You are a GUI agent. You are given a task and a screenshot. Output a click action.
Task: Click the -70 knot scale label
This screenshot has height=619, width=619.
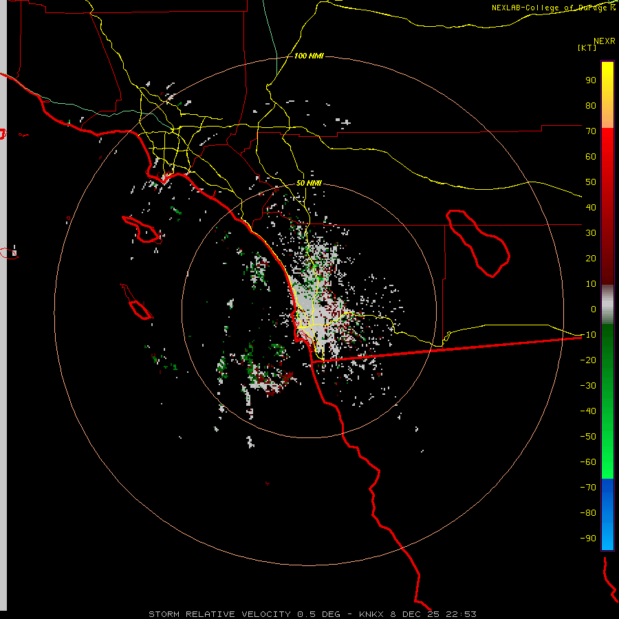588,487
